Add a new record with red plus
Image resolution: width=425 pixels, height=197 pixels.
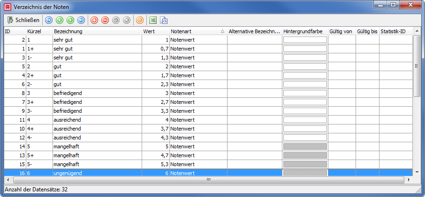click(x=94, y=20)
